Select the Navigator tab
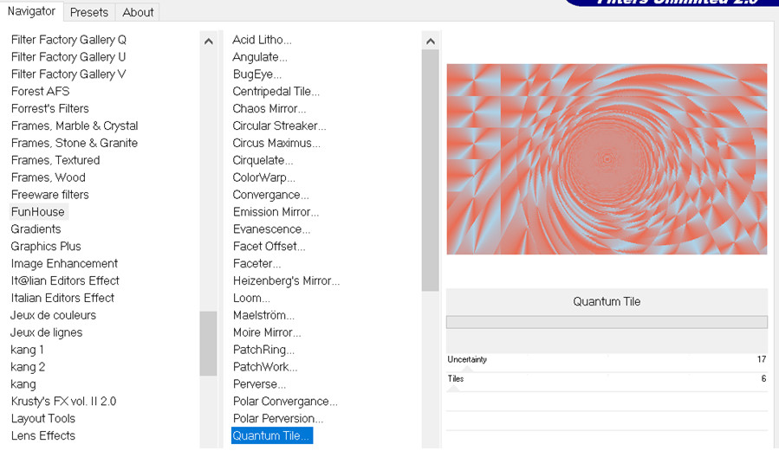 (x=31, y=11)
